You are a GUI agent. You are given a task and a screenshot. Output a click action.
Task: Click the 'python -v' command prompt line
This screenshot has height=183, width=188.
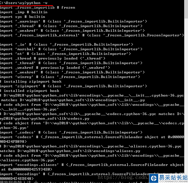24,3
